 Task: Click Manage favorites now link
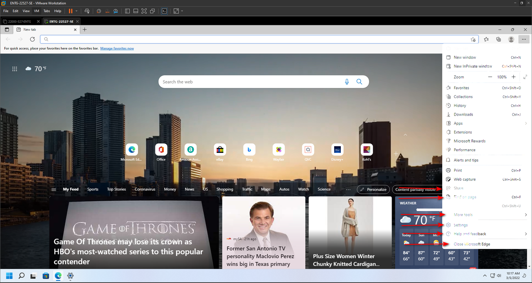pos(117,48)
